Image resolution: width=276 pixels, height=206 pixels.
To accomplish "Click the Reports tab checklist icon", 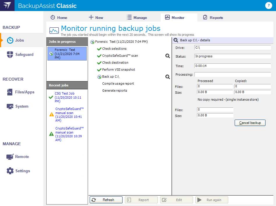I will click(205, 17).
